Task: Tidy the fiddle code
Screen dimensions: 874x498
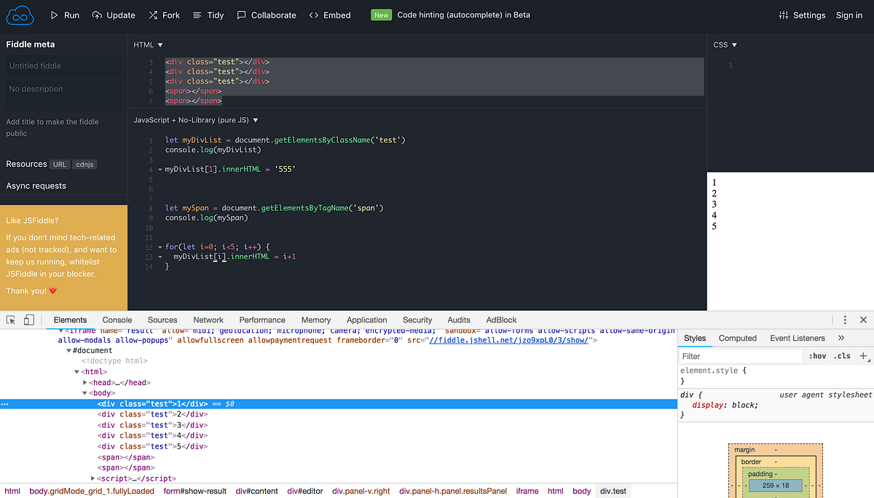Action: tap(209, 15)
